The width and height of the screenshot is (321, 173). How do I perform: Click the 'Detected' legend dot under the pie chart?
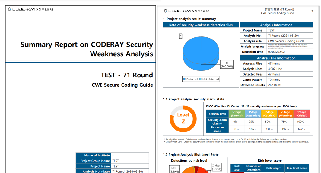[x=184, y=79]
